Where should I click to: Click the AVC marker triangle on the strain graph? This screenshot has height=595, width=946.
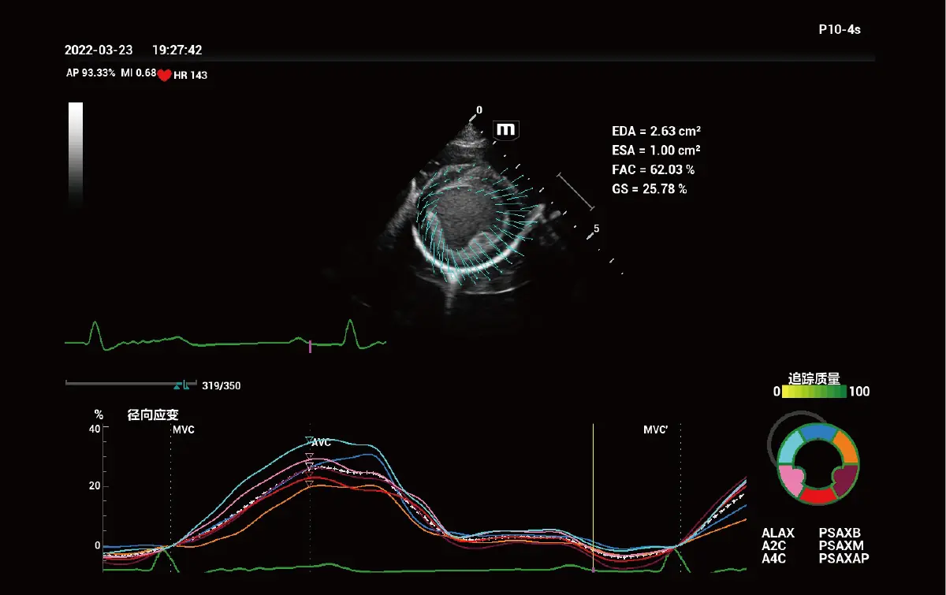[309, 441]
